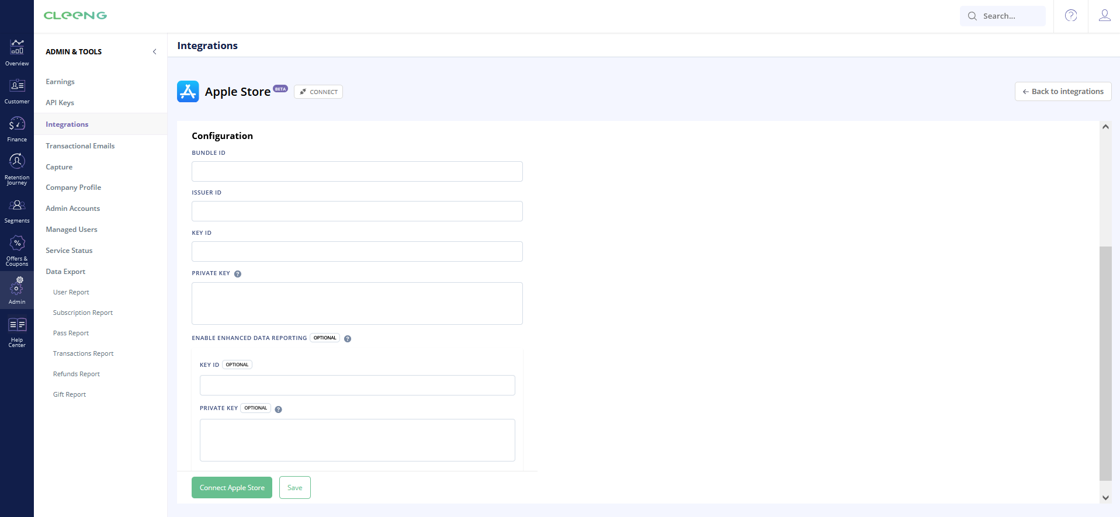Screen dimensions: 1120x517
Task: Open Transactions Report link
Action: [x=83, y=353]
